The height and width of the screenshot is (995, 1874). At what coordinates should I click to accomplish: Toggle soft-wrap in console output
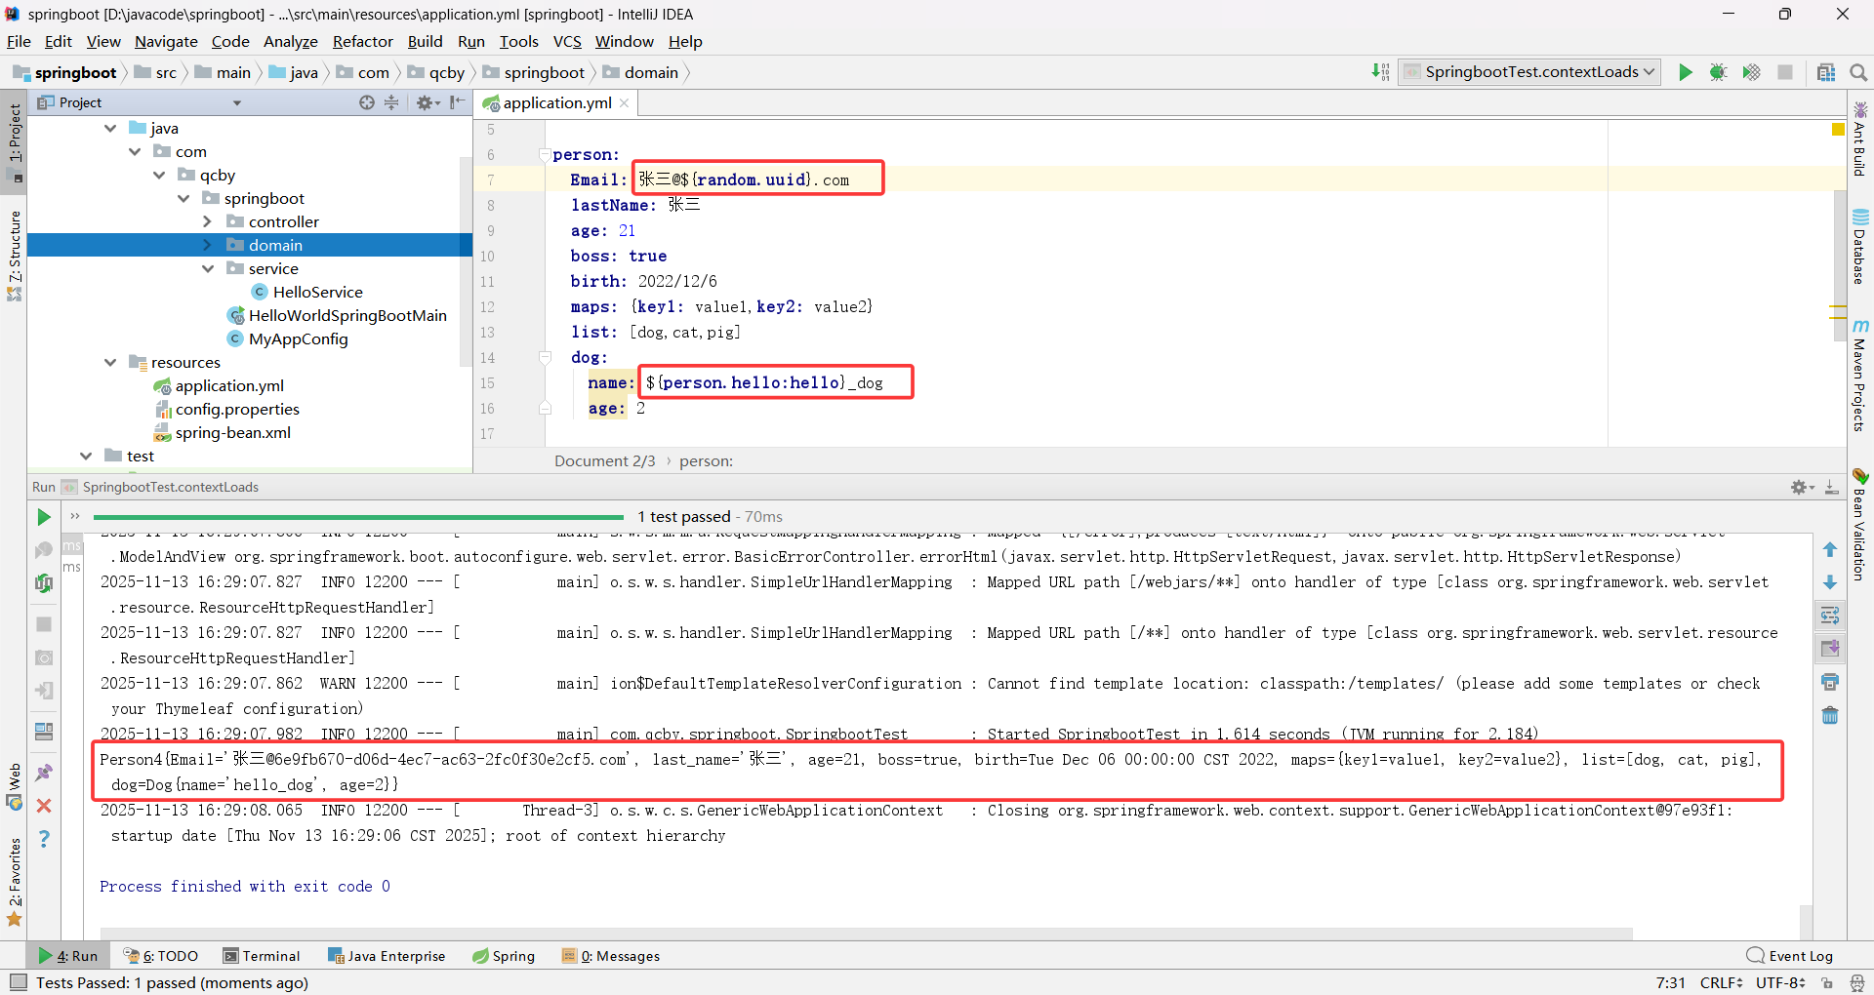(1830, 615)
